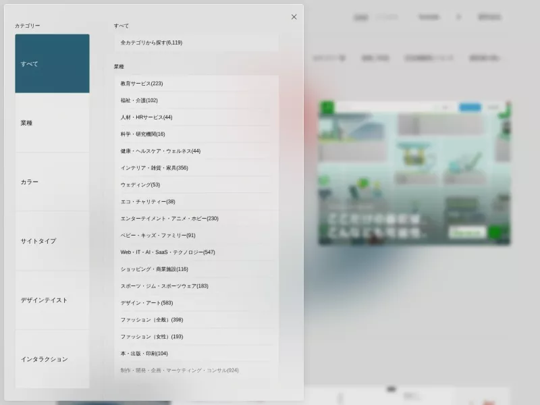The image size is (540, 405).
Task: Choose ショッピング・商業施設(116)
Action: (x=196, y=269)
